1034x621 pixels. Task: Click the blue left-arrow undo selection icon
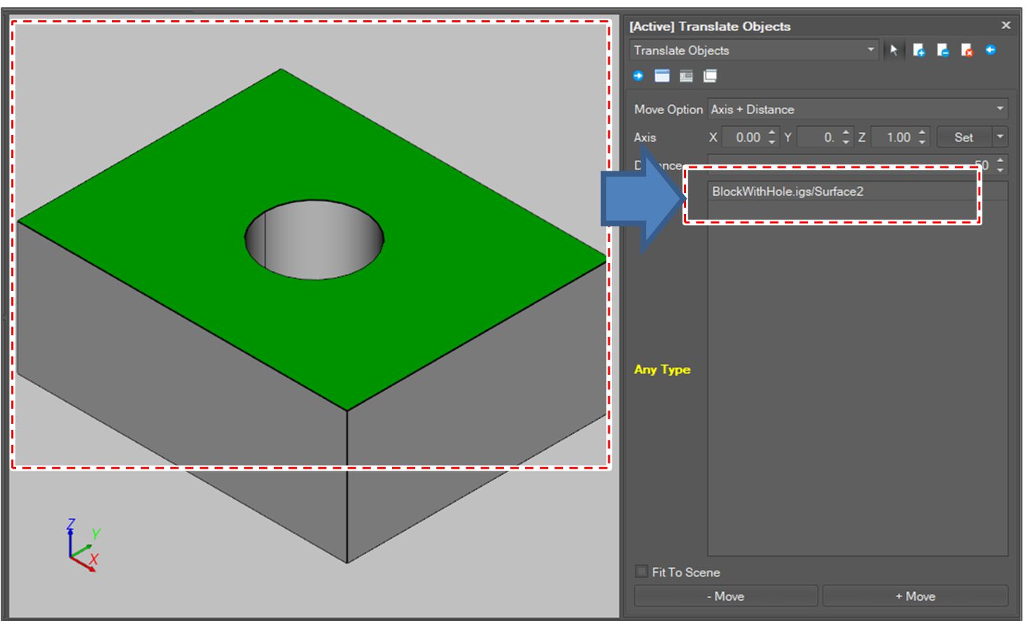(991, 50)
